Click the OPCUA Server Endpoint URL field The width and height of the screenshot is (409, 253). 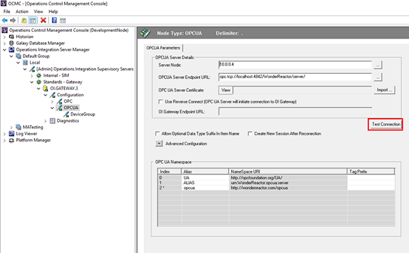295,77
